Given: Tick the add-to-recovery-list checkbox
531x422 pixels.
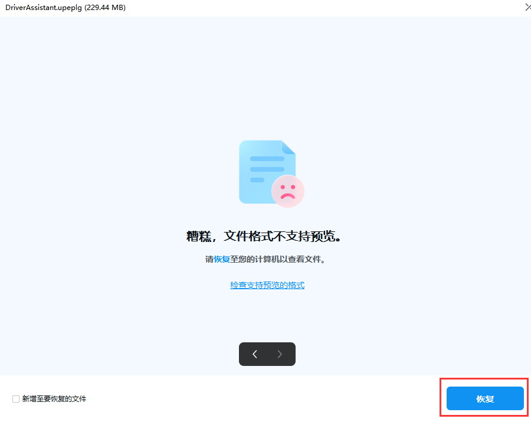Looking at the screenshot, I should (15, 399).
